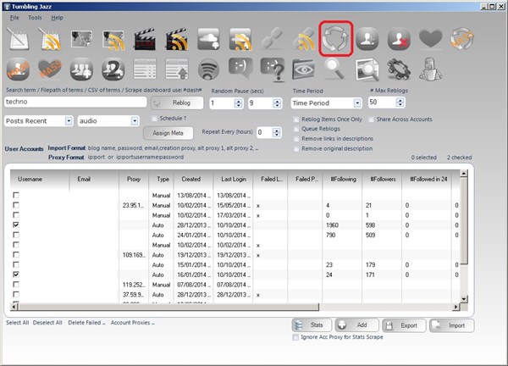The height and width of the screenshot is (366, 508).
Task: Click the Add account button
Action: tap(356, 324)
